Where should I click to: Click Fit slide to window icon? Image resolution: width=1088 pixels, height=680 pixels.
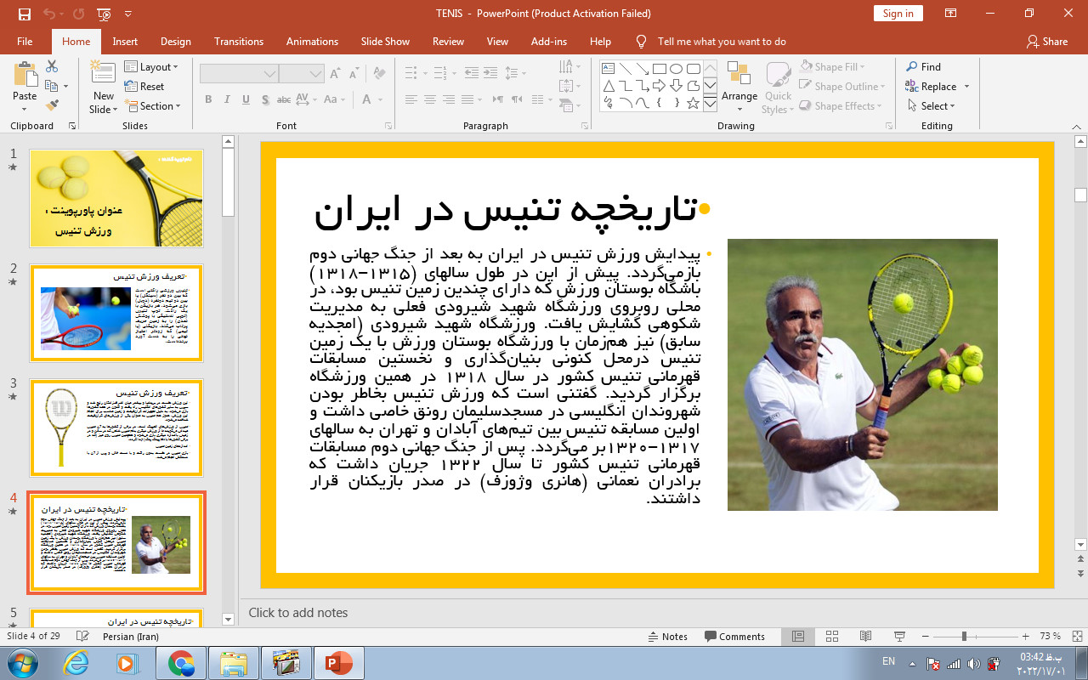(x=1077, y=637)
